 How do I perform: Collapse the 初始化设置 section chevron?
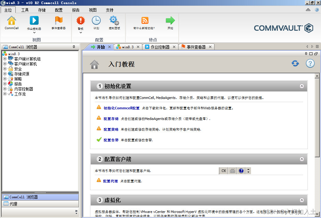[302, 86]
